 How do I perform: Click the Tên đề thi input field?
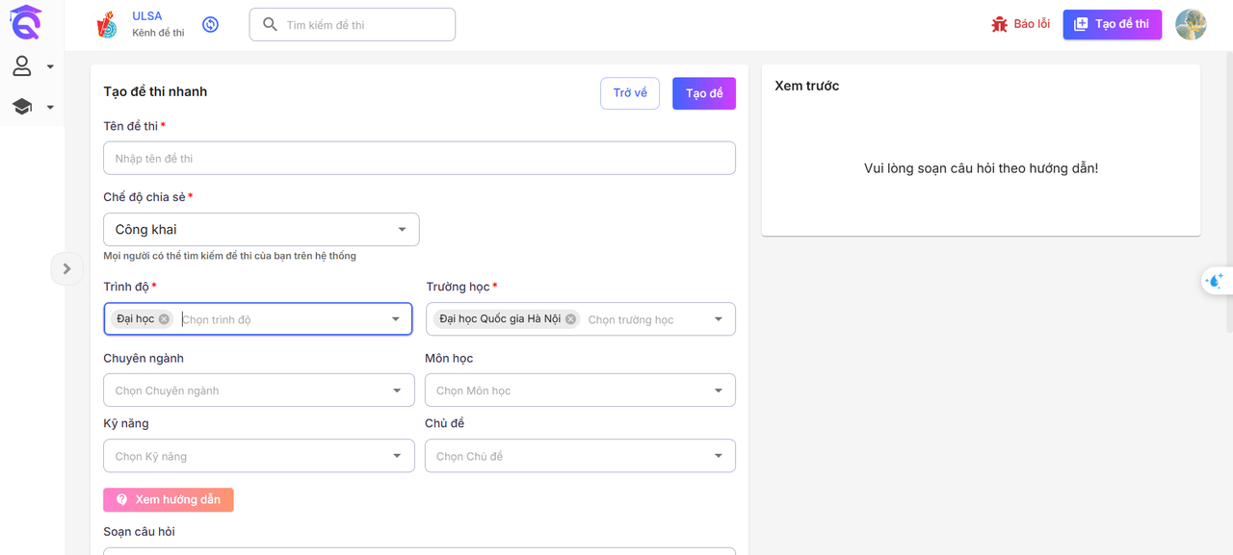click(x=419, y=159)
